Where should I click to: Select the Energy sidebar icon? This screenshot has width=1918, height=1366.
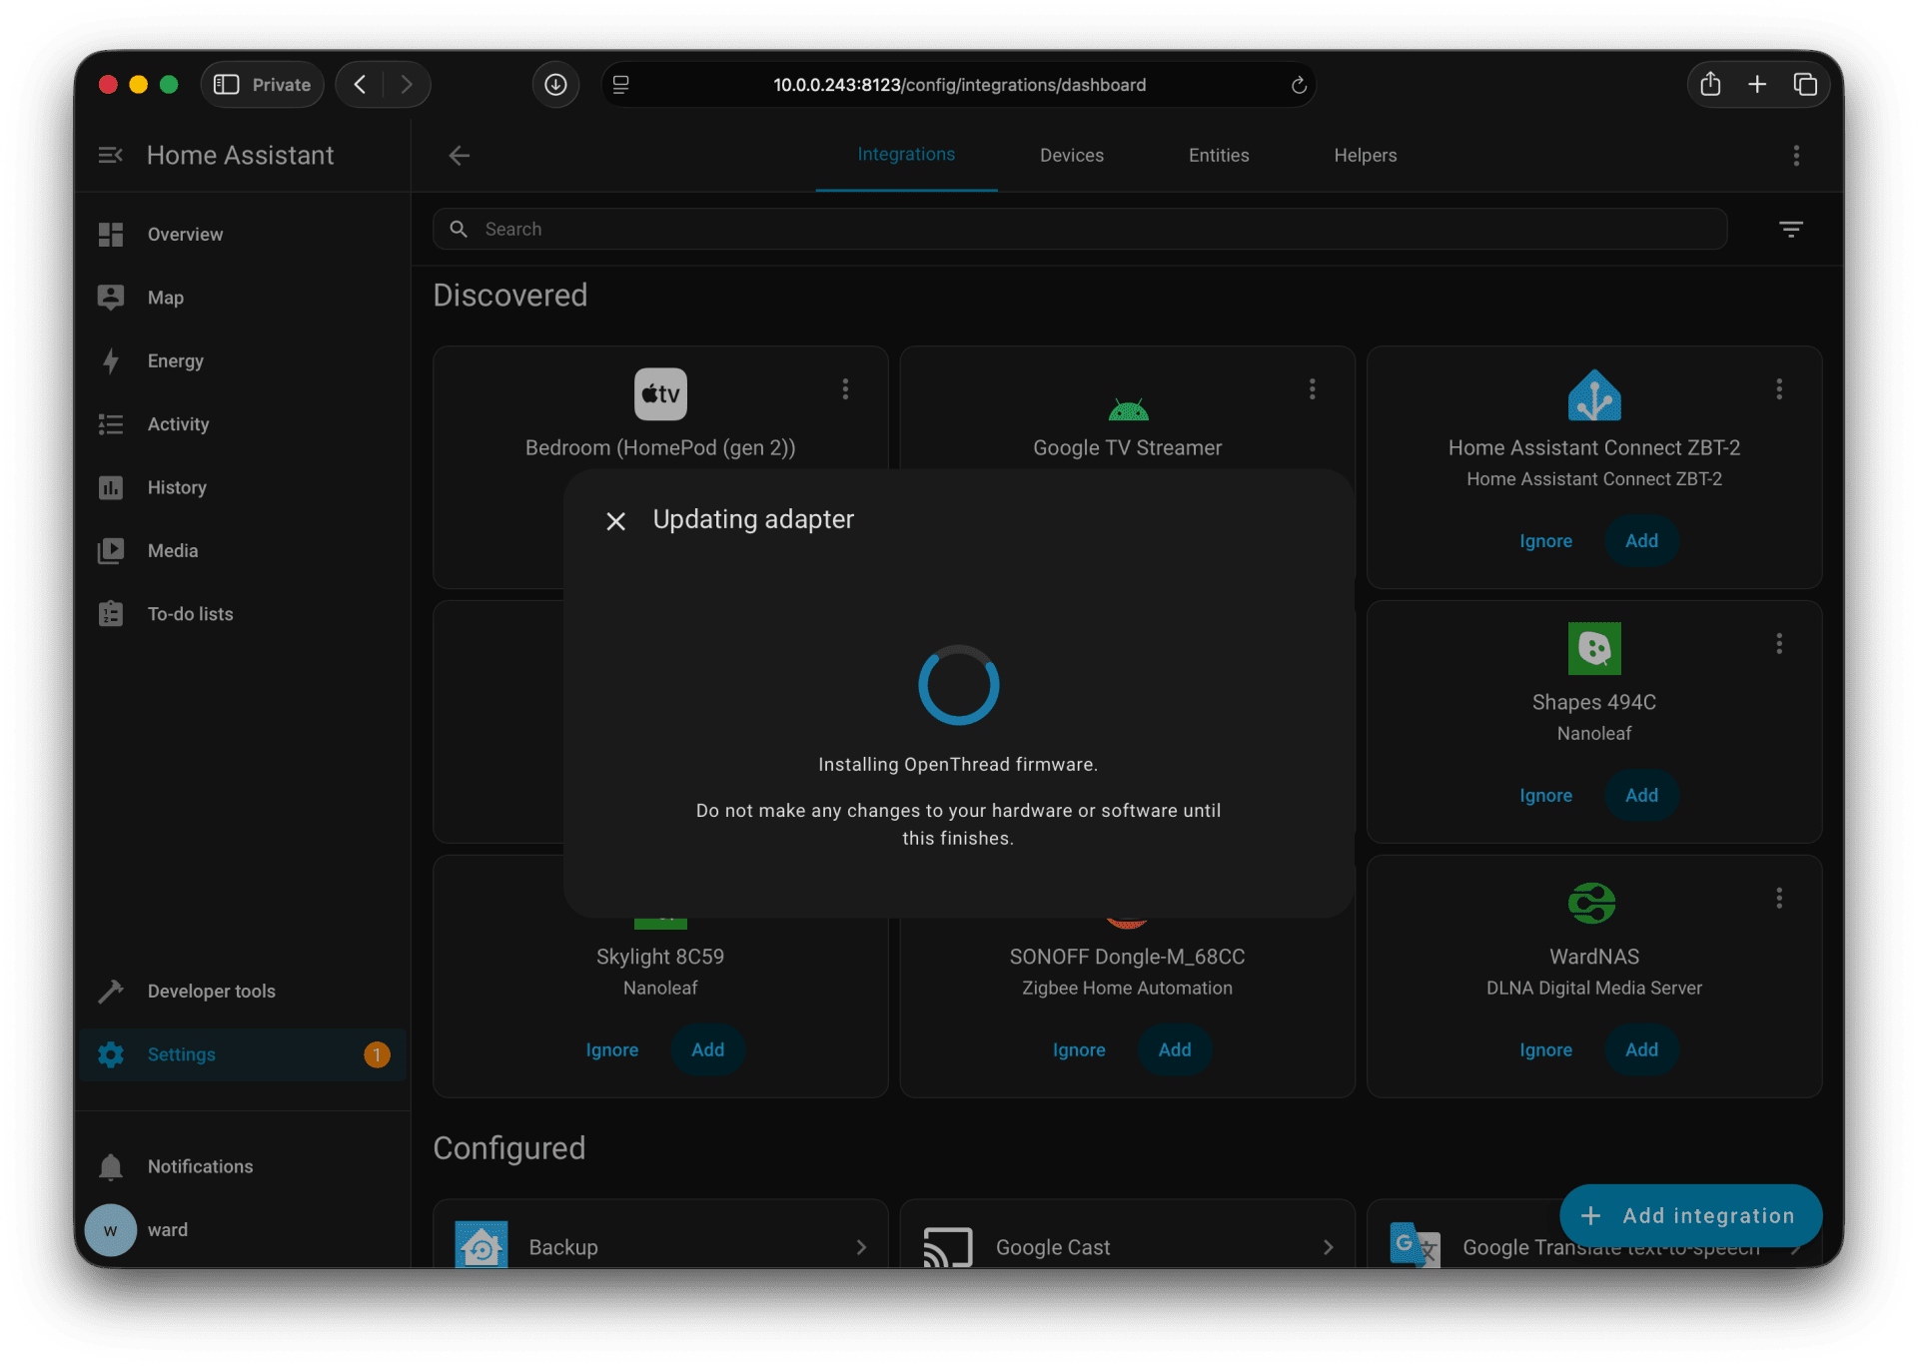pyautogui.click(x=112, y=360)
